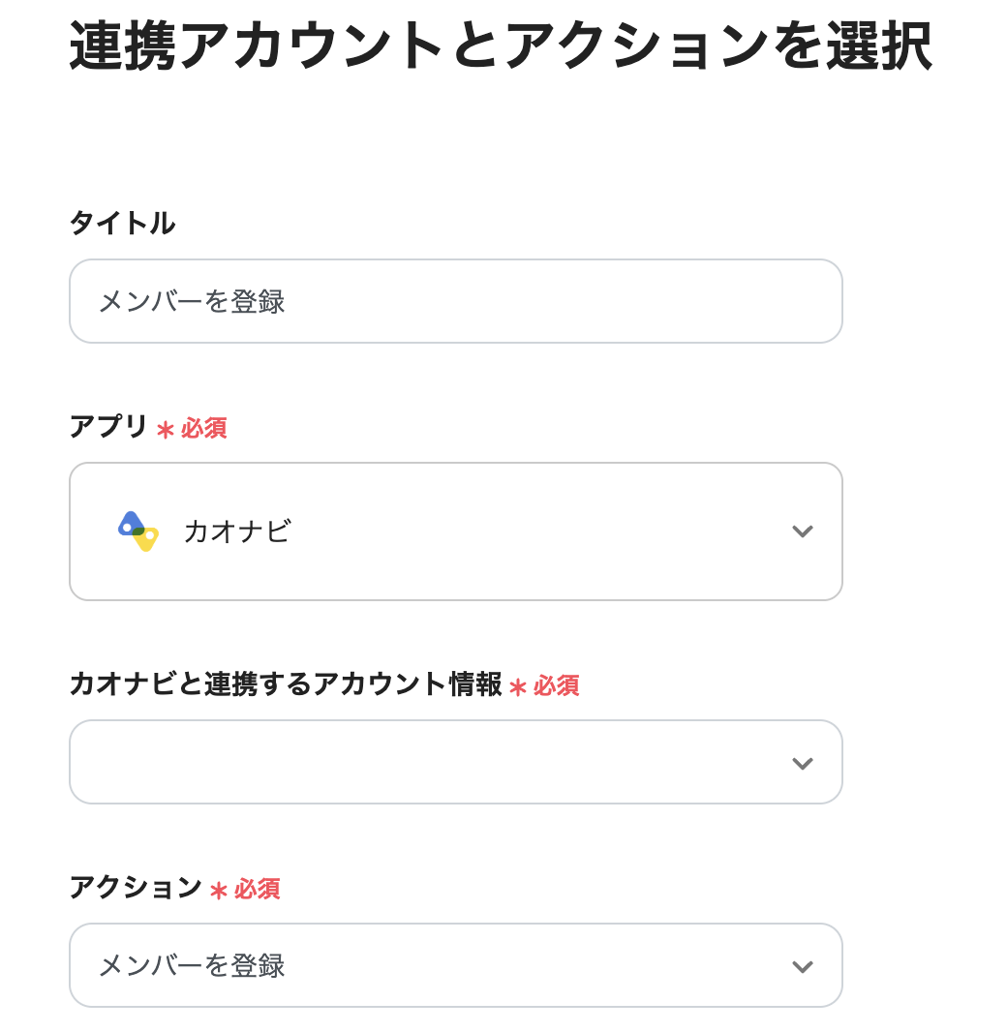
Task: Click the タイトル field label
Action: click(x=122, y=224)
